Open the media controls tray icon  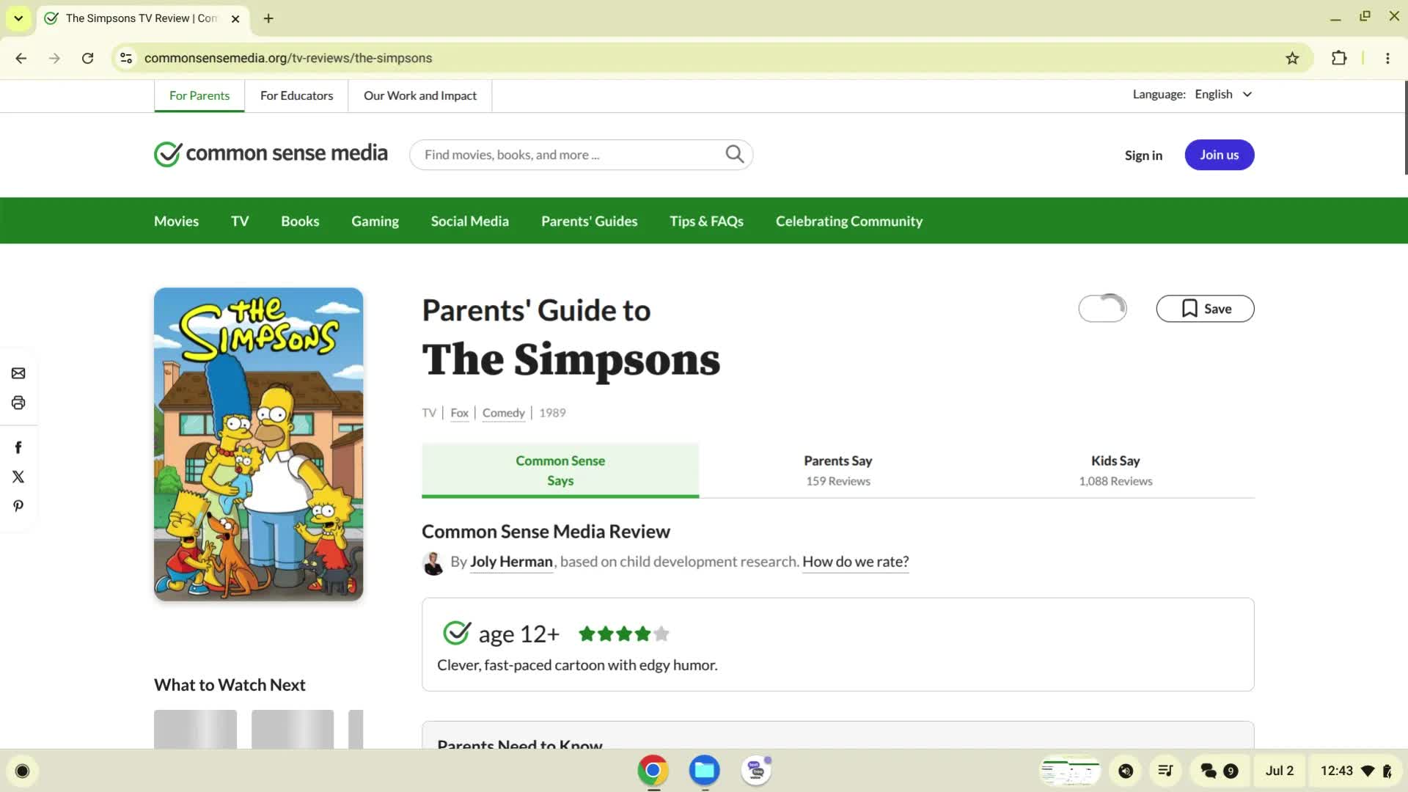(1126, 771)
